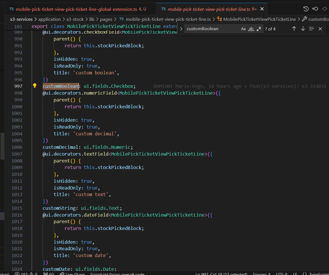This screenshot has height=275, width=329.
Task: Toggle Use Regular Expression in find widget
Action: (x=259, y=29)
